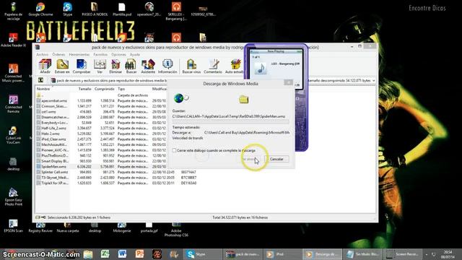Click the Extraer en toolbar icon
The image size is (462, 260).
62,66
